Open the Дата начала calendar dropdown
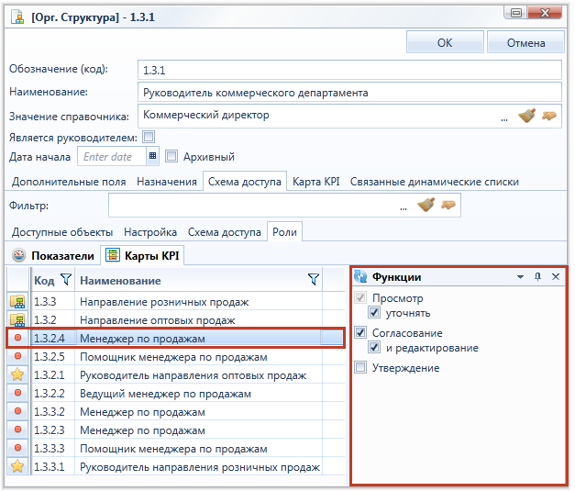Viewport: 575px width, 491px height. click(152, 156)
